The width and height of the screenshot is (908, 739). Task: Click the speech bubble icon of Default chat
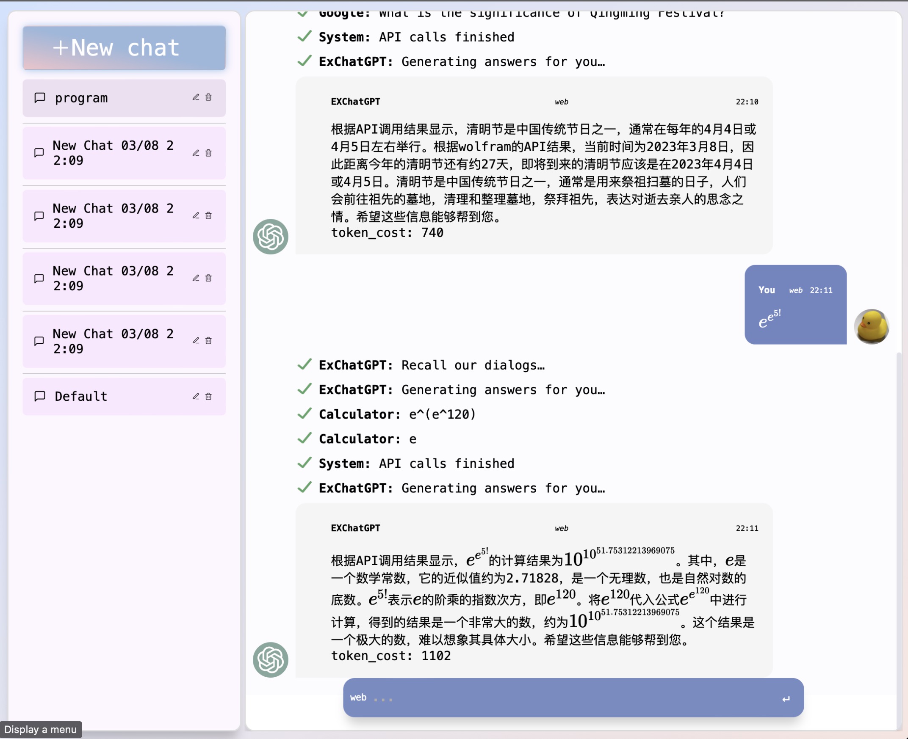(x=40, y=397)
